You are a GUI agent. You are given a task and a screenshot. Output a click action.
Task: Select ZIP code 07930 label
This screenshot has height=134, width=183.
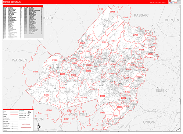63,87
